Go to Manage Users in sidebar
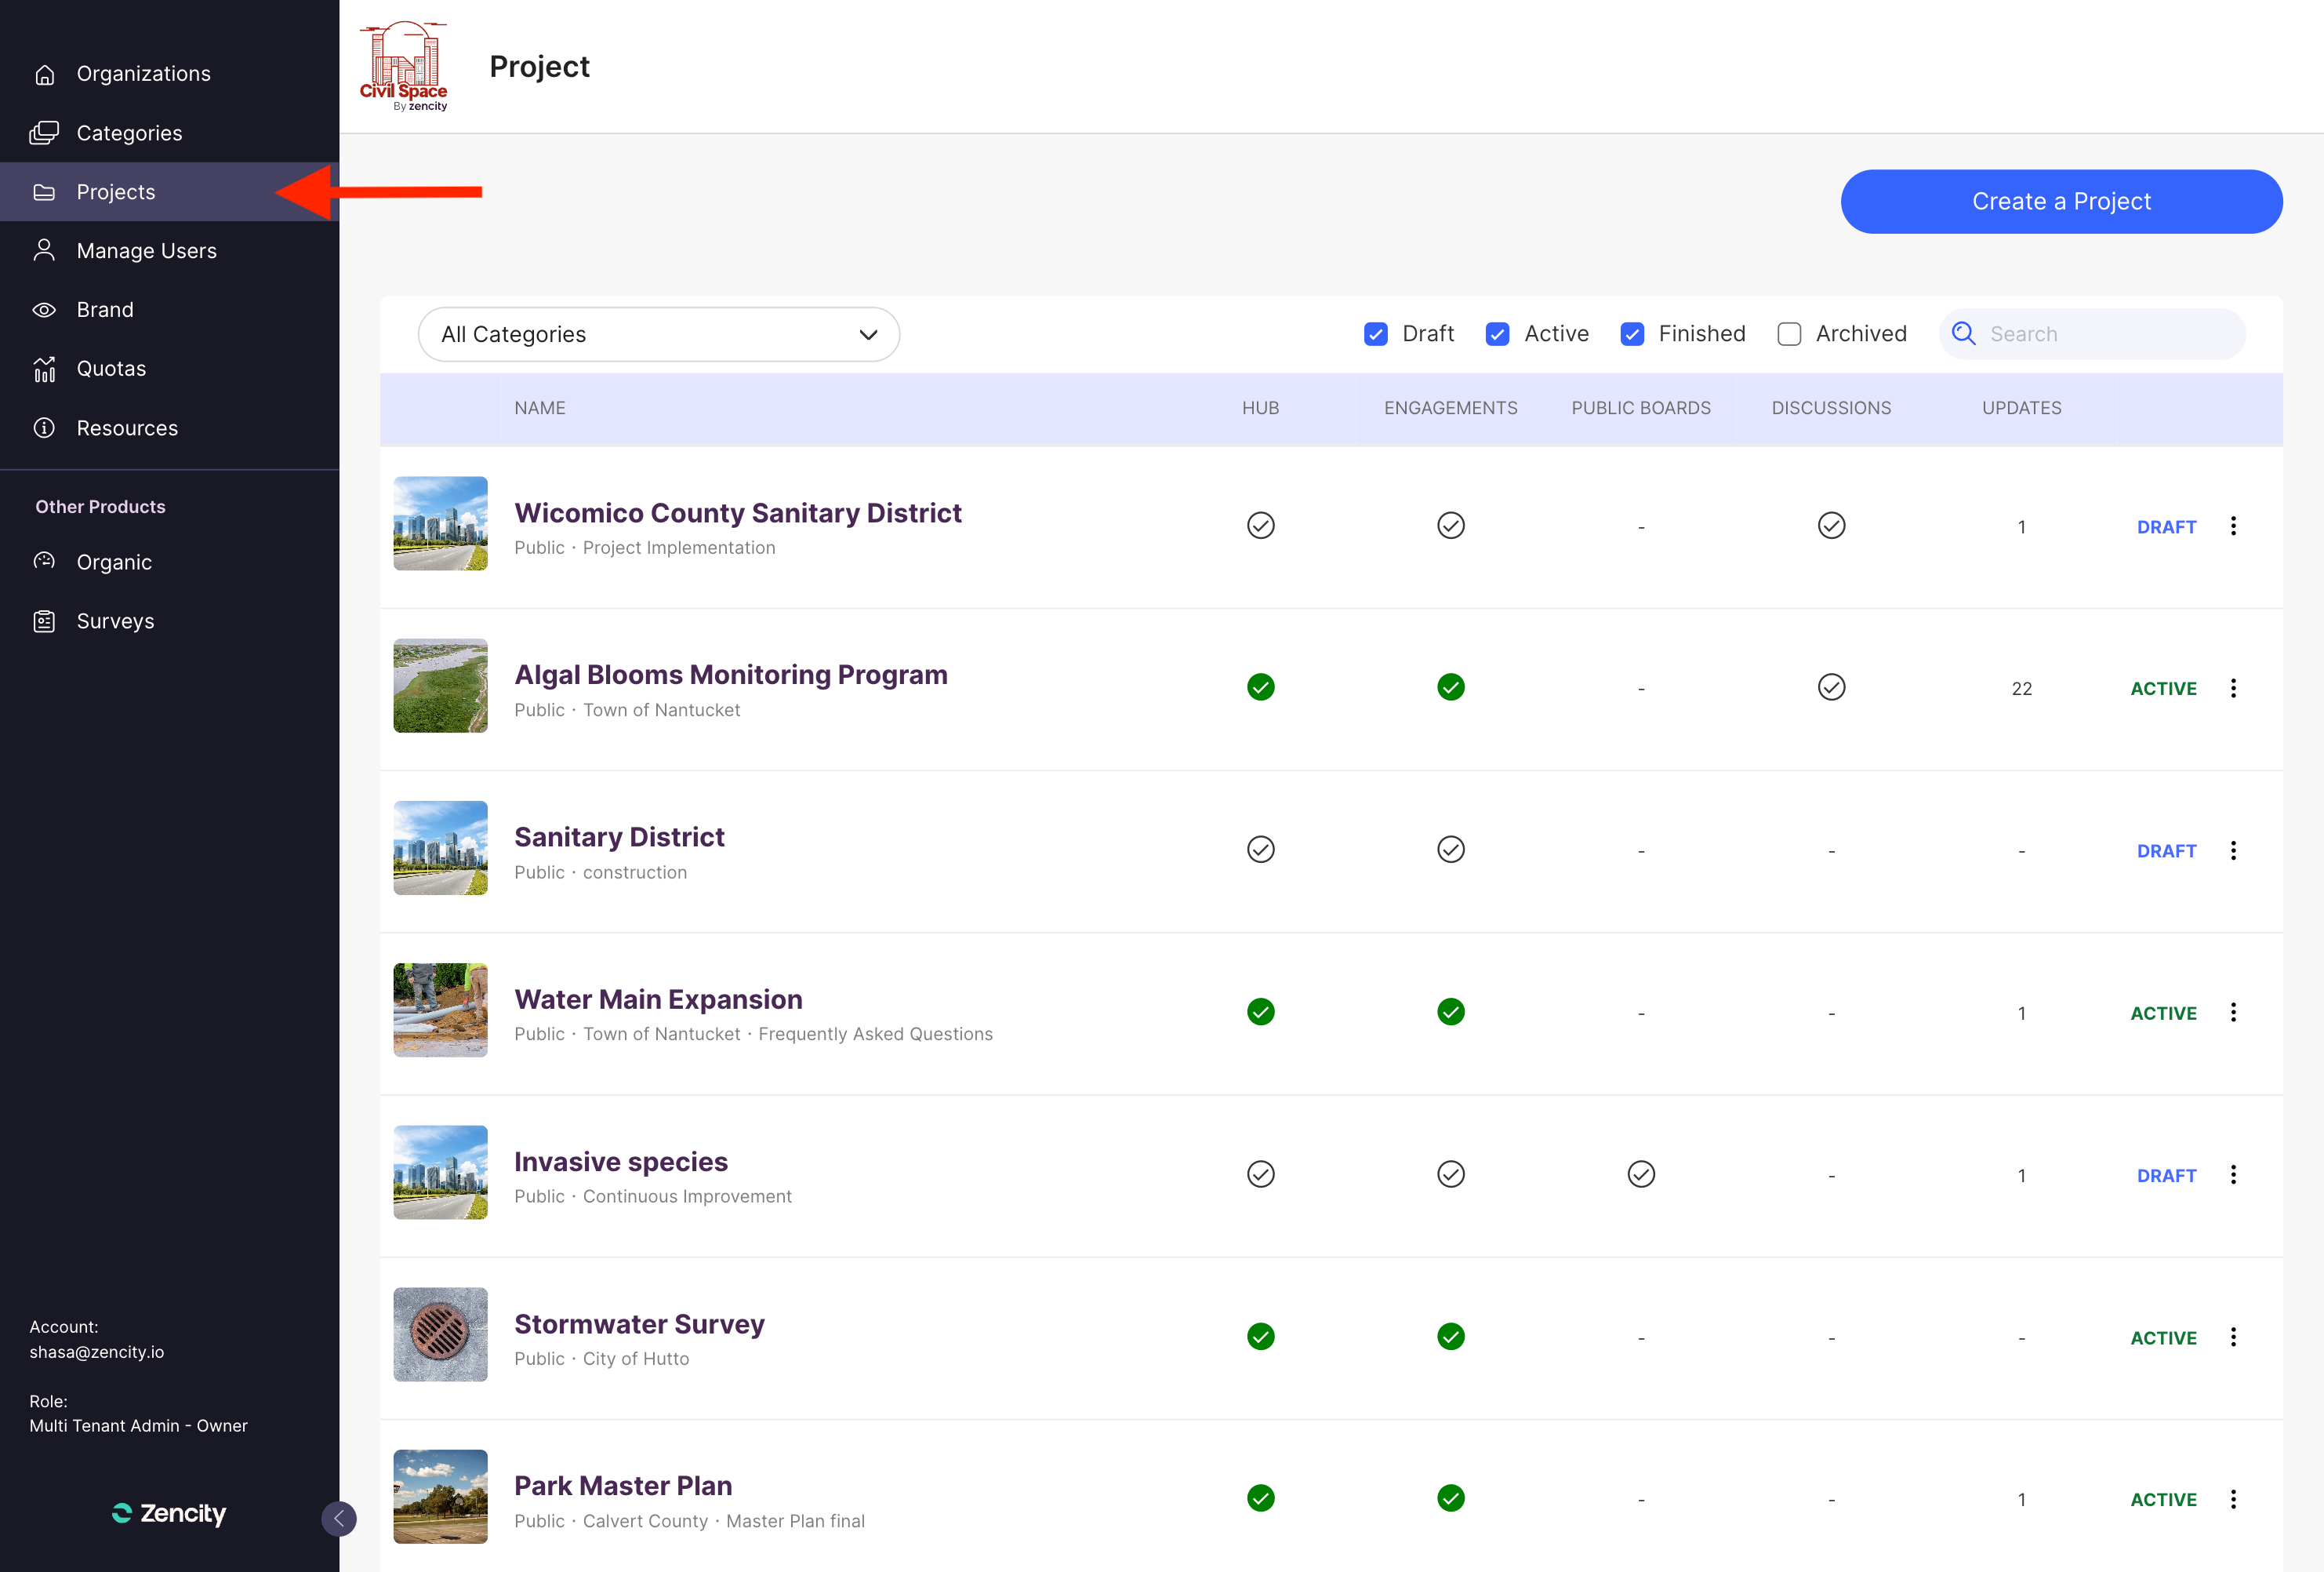The width and height of the screenshot is (2324, 1572). pos(146,251)
